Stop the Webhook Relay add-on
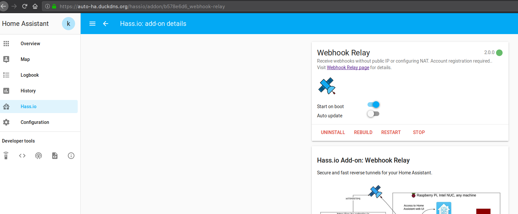This screenshot has width=518, height=214. tap(419, 132)
